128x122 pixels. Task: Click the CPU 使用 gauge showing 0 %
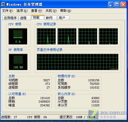click(x=18, y=36)
